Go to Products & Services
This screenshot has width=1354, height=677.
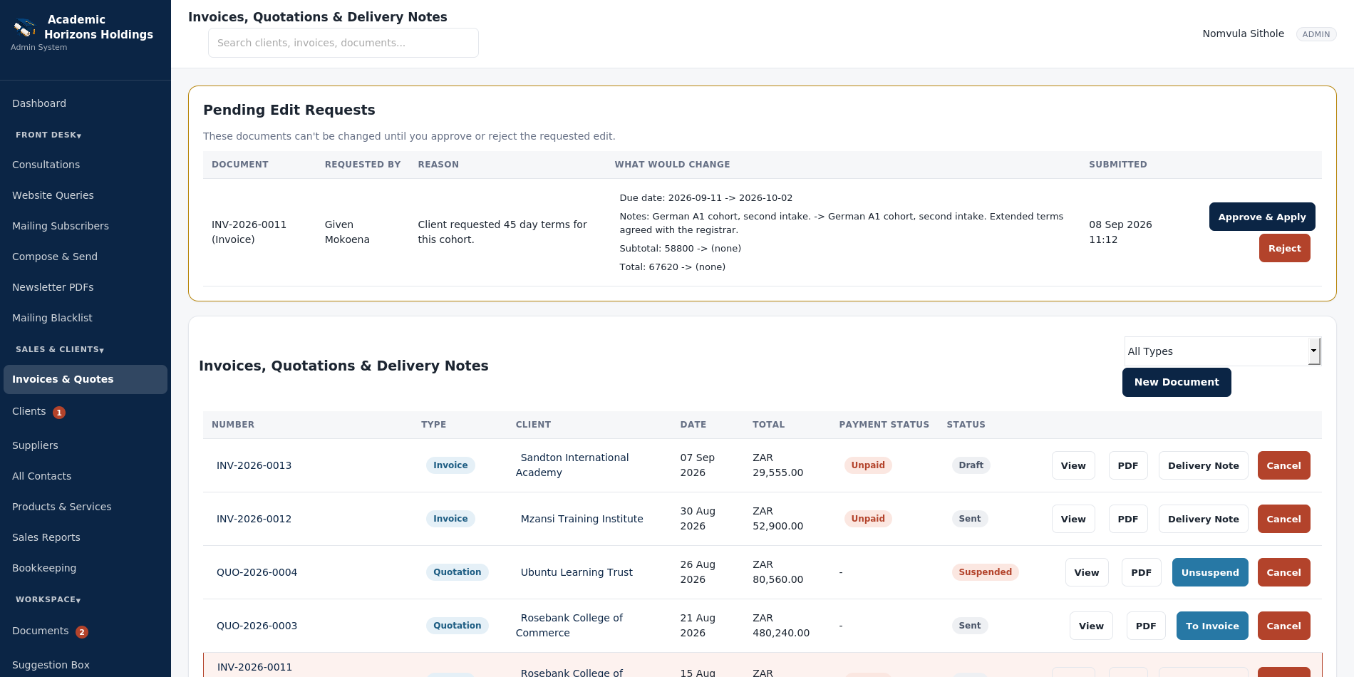(x=86, y=507)
